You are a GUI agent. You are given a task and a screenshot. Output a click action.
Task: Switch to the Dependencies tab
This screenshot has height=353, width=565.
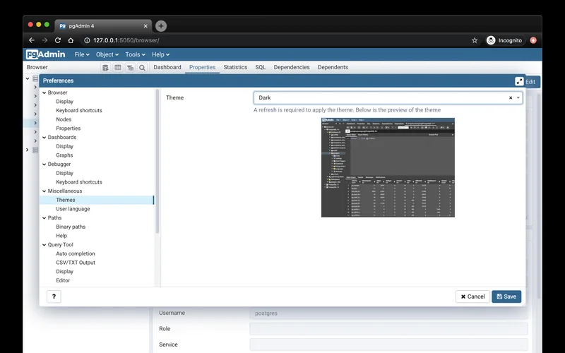tap(292, 67)
